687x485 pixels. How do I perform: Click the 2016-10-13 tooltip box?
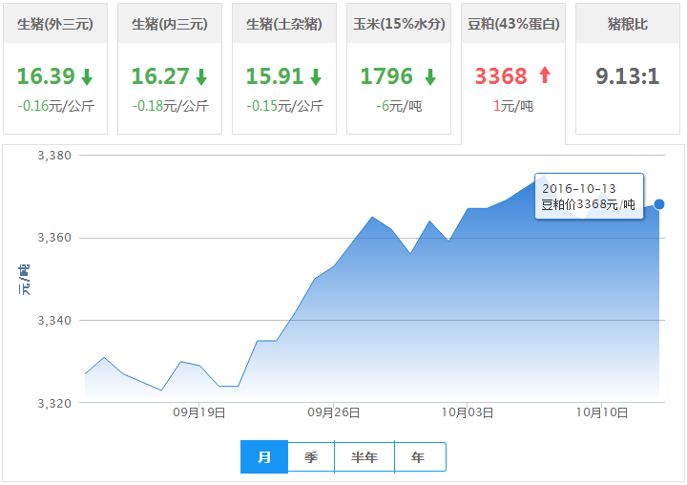tap(589, 196)
